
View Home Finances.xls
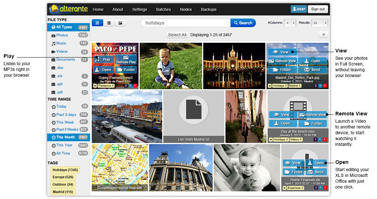293,163
